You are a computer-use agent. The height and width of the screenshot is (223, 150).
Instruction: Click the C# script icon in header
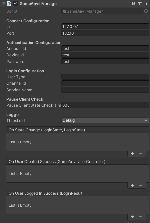pos(9,3)
